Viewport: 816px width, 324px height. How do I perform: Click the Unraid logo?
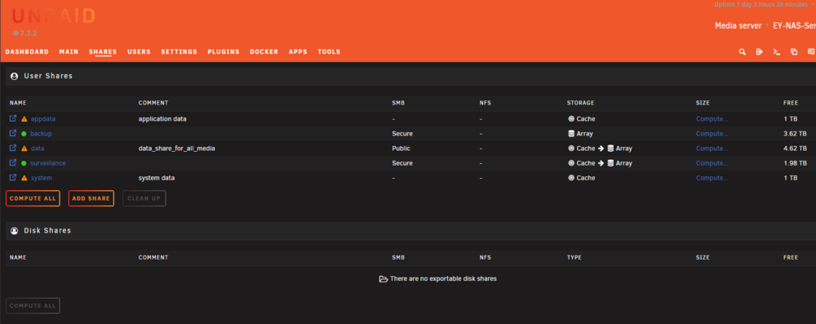pos(53,16)
